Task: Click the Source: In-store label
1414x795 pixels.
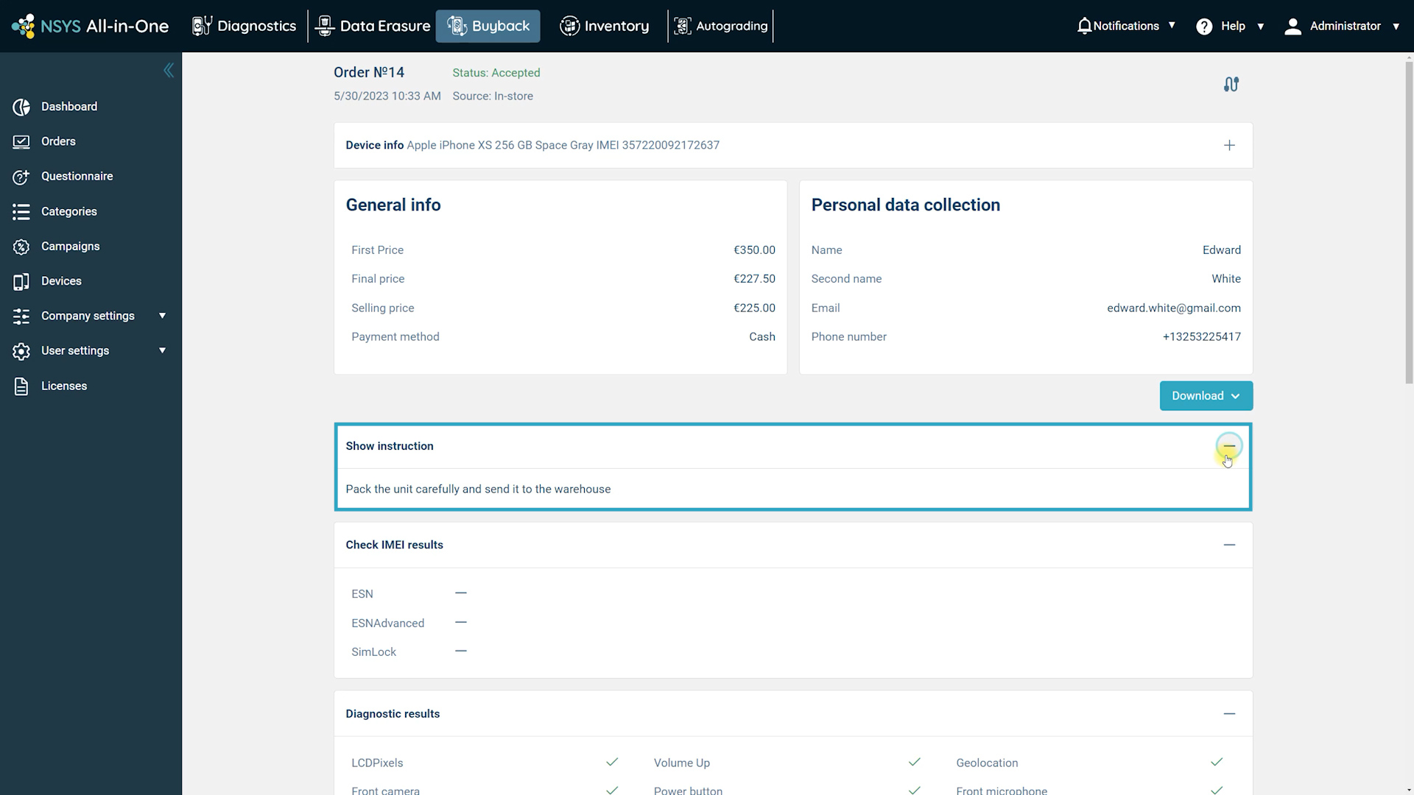Action: (x=493, y=96)
